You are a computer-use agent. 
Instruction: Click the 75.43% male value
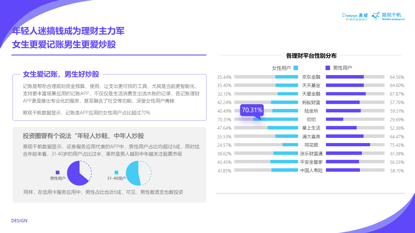[x=397, y=145]
